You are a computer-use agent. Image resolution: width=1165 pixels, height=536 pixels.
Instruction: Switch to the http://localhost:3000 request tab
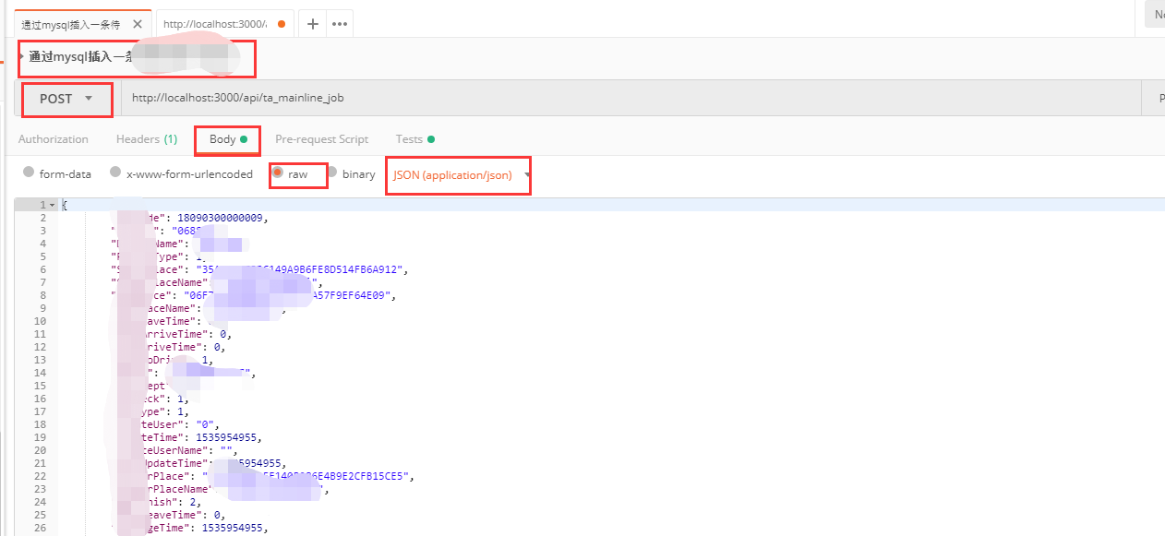214,24
